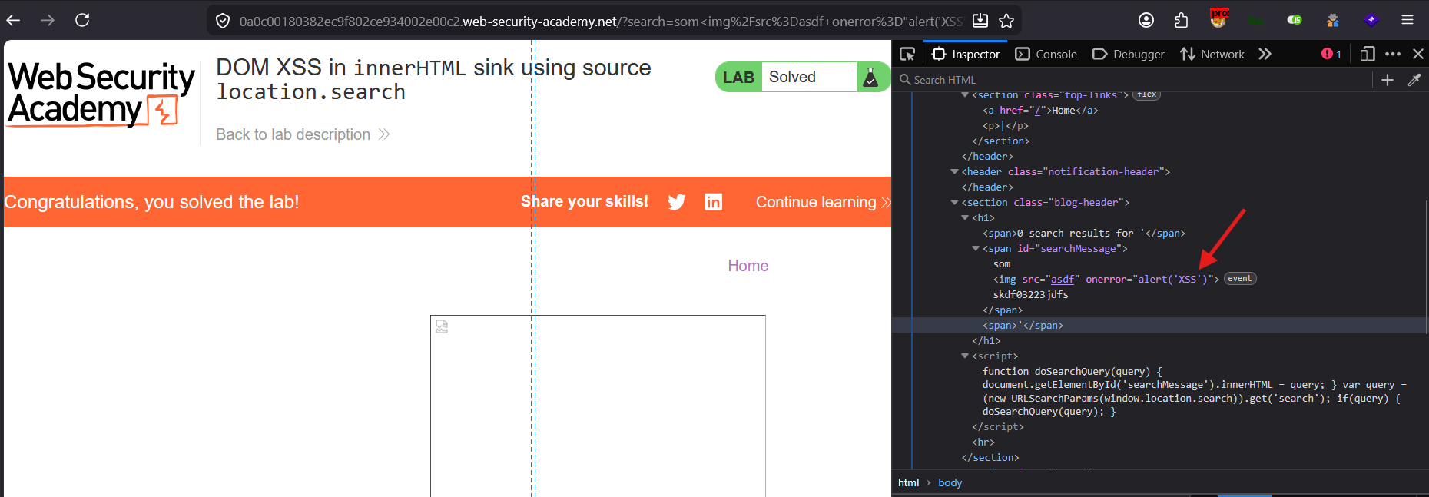Click the inspector panel vertical scrollbar

tap(1426, 266)
